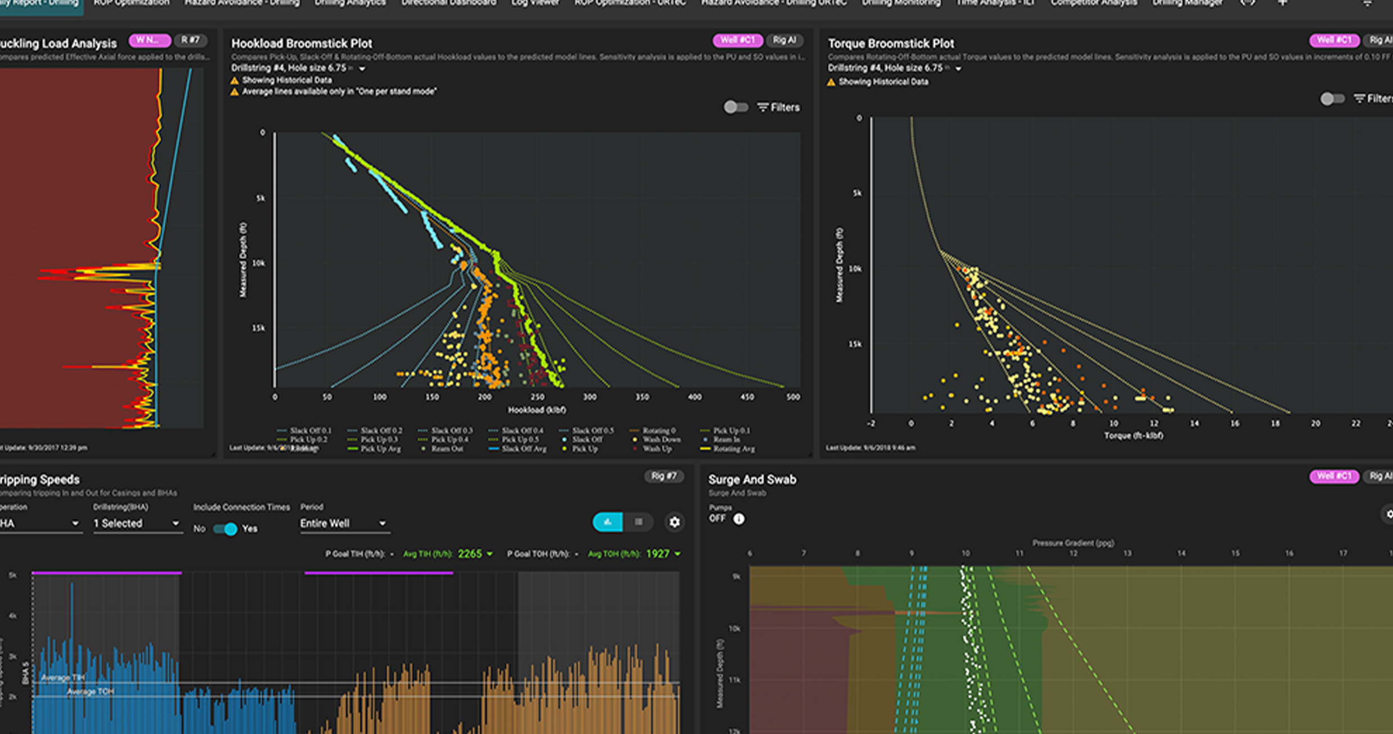The image size is (1393, 734).
Task: Toggle Include Connection Times switch
Action: click(225, 529)
